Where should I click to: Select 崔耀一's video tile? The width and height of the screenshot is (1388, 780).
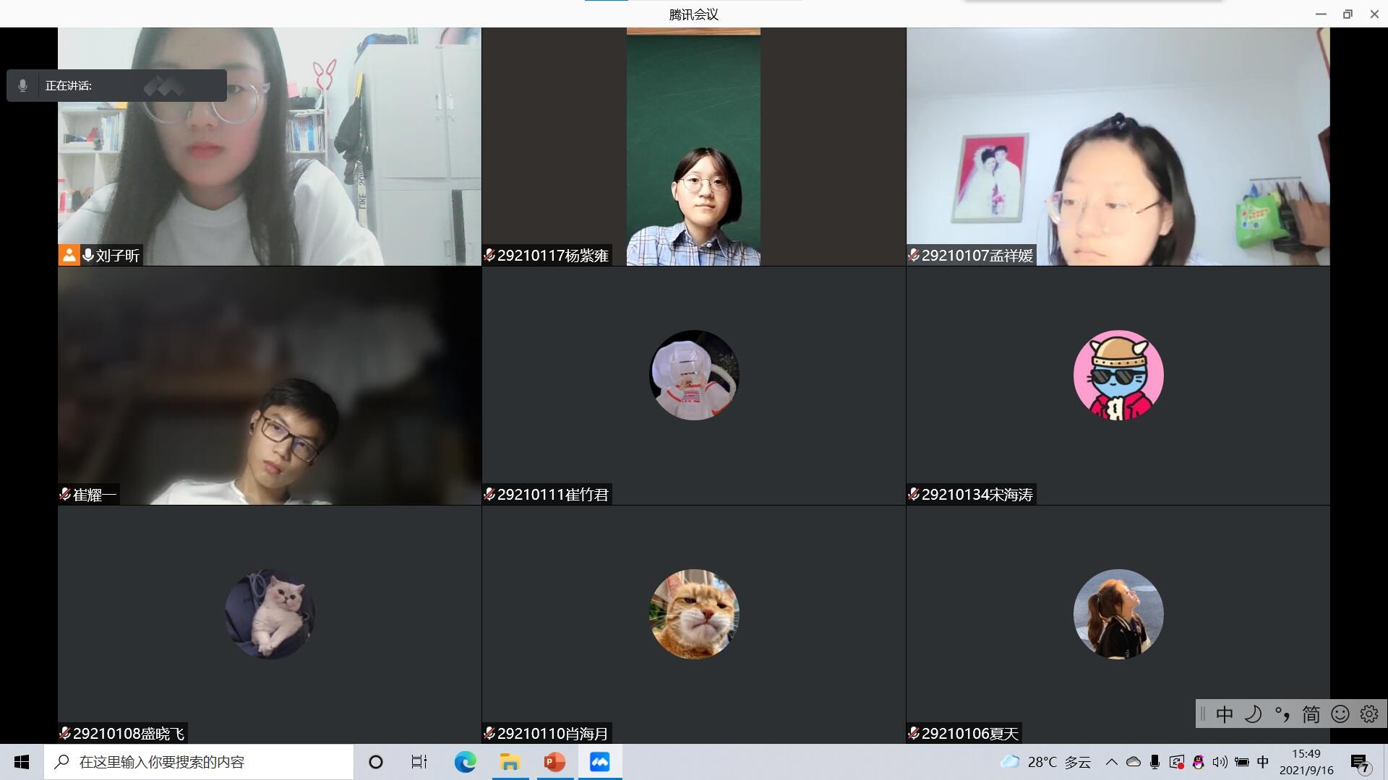pyautogui.click(x=269, y=385)
